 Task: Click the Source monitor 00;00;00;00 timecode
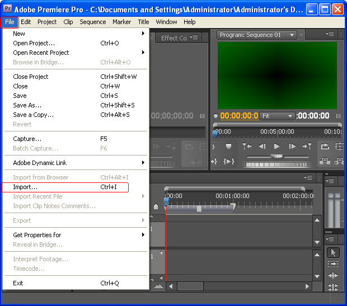(x=172, y=116)
